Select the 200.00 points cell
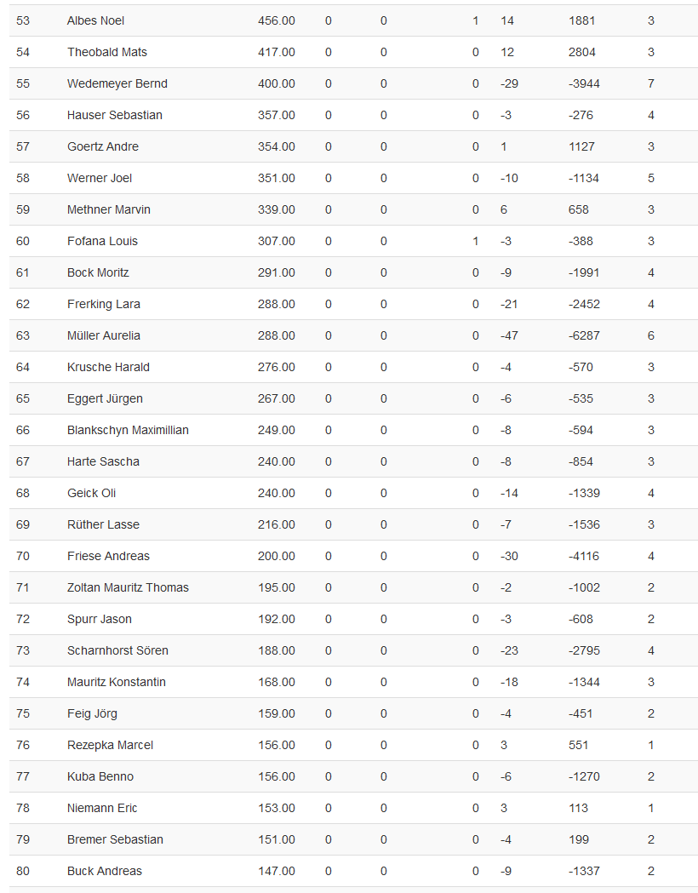 pyautogui.click(x=277, y=556)
